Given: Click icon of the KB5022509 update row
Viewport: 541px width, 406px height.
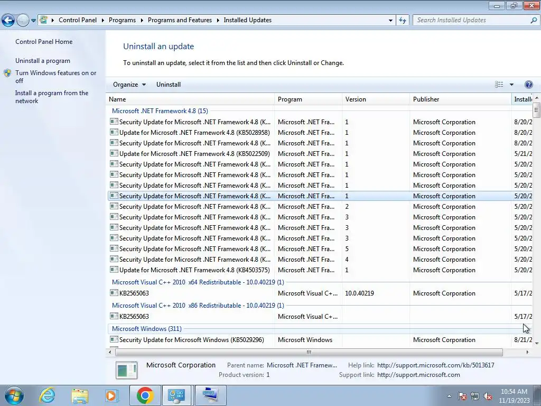Looking at the screenshot, I should tap(114, 153).
